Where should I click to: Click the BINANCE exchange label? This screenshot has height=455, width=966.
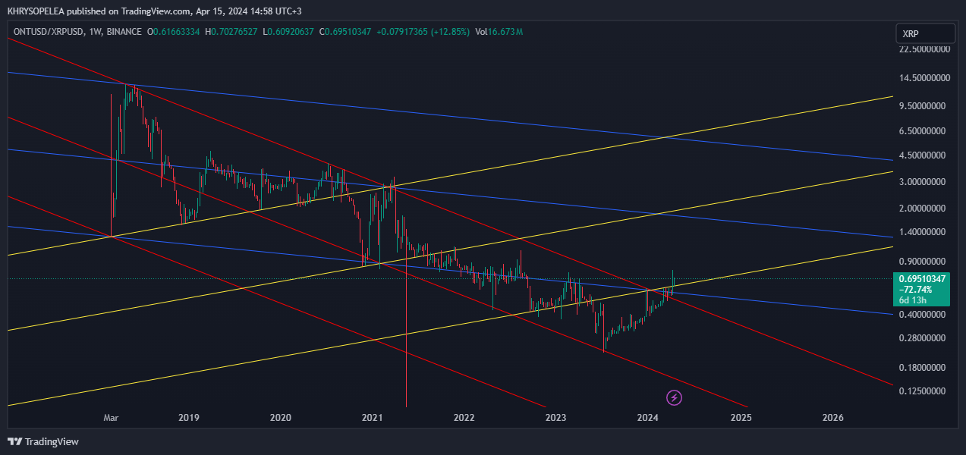tap(124, 32)
